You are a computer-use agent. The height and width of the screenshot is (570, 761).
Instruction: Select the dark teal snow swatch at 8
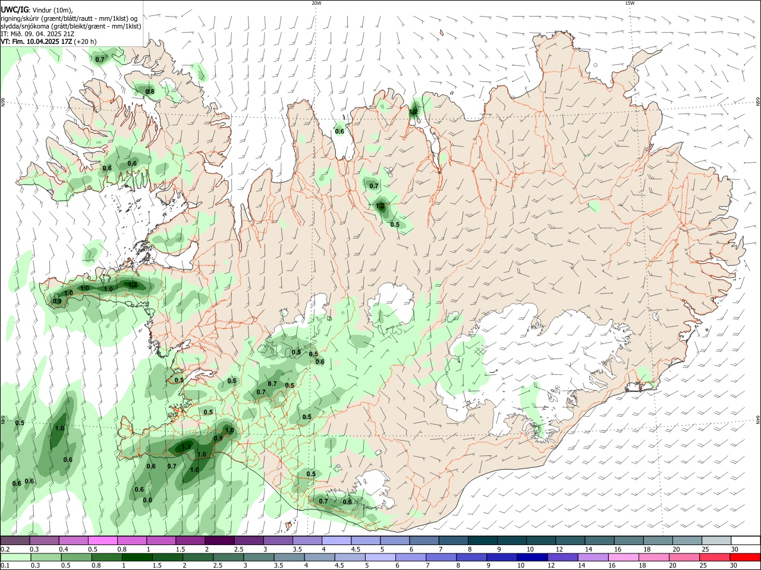[482, 541]
